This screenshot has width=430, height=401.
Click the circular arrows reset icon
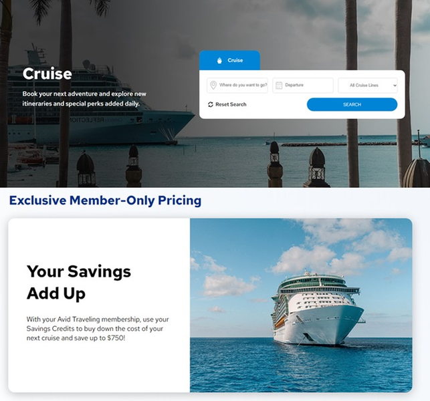coord(211,104)
